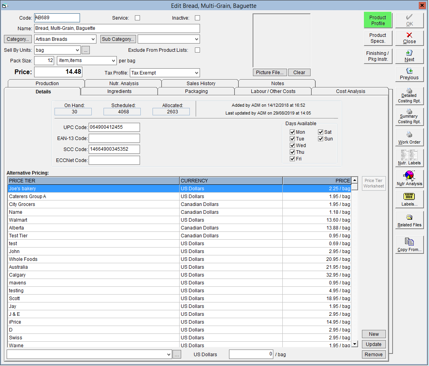Open the Tax Profile dropdown
The width and height of the screenshot is (429, 366).
(196, 73)
